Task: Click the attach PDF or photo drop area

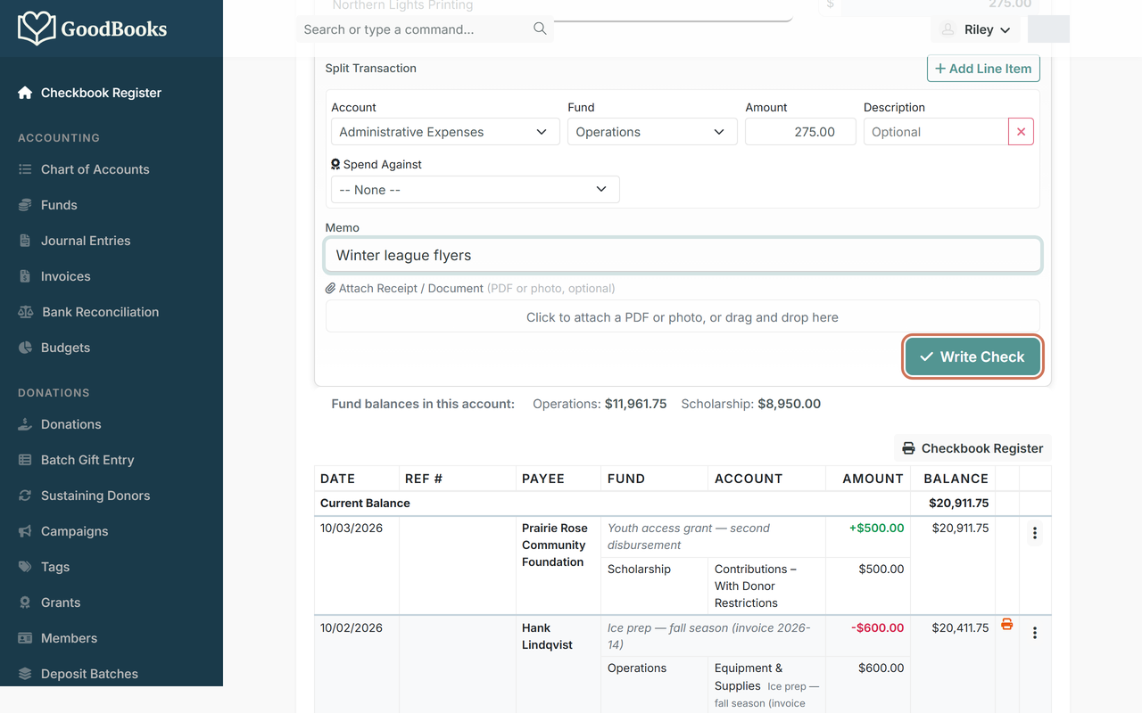Action: pos(683,316)
